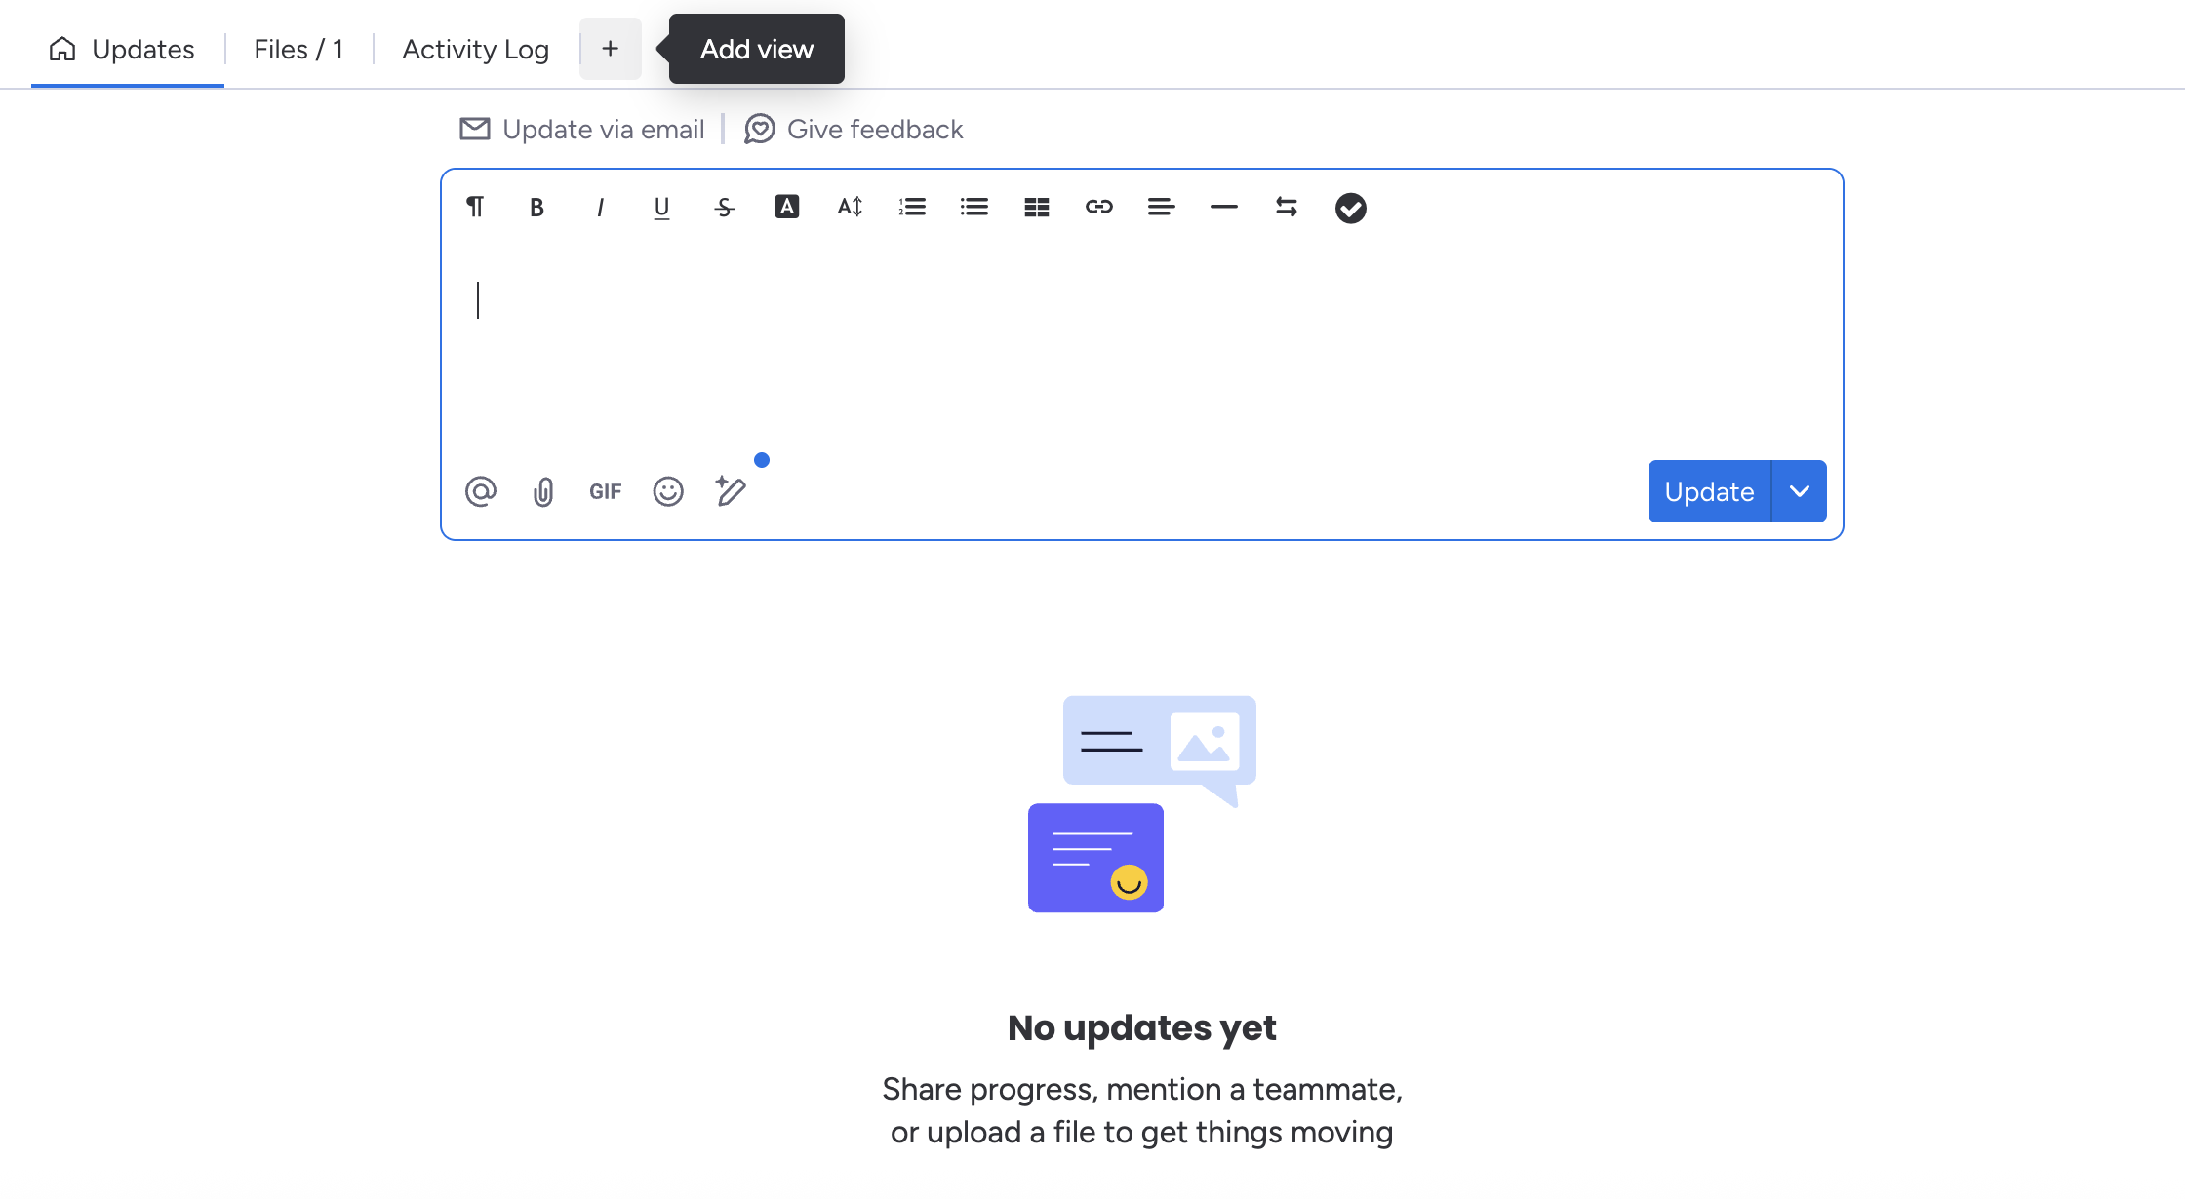Insert a table into the update
2185x1199 pixels.
[x=1036, y=207]
